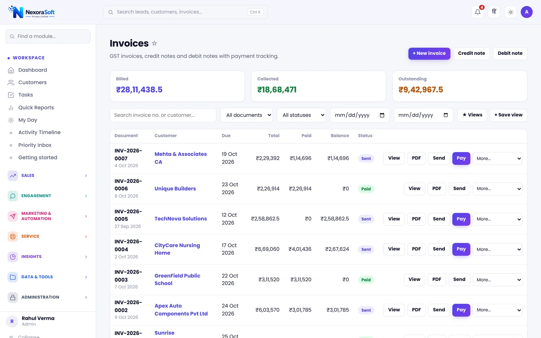This screenshot has width=541, height=338.
Task: Click the Quick Reports bar chart icon
Action: (11, 107)
